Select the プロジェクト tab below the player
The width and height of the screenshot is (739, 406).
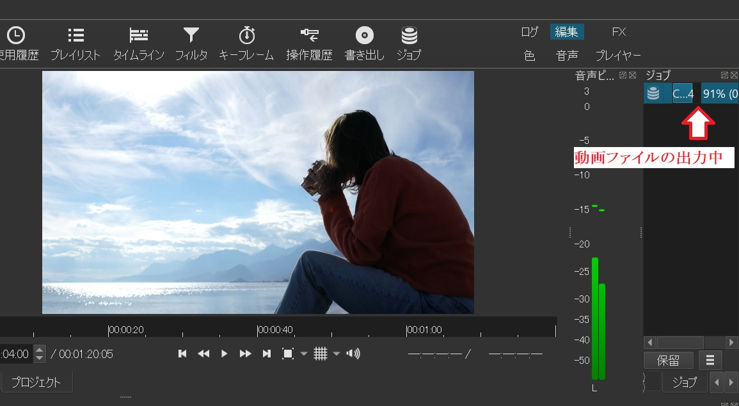click(x=36, y=382)
